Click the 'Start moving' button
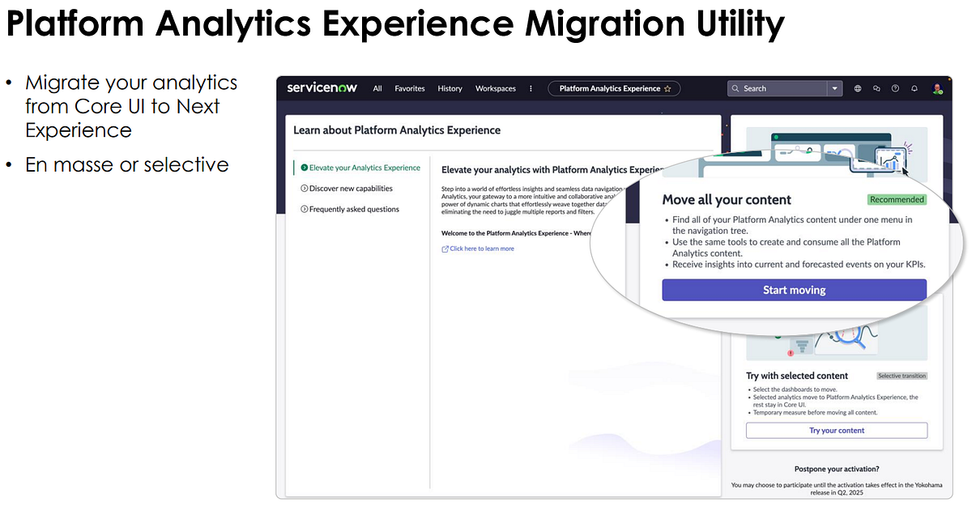The height and width of the screenshot is (506, 972). point(794,290)
